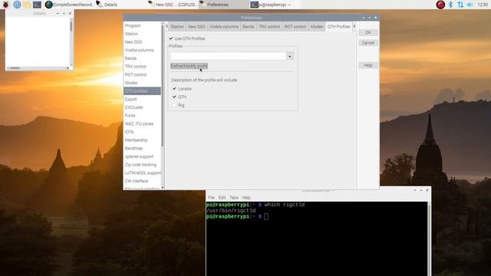Click Help in Preferences

click(368, 65)
